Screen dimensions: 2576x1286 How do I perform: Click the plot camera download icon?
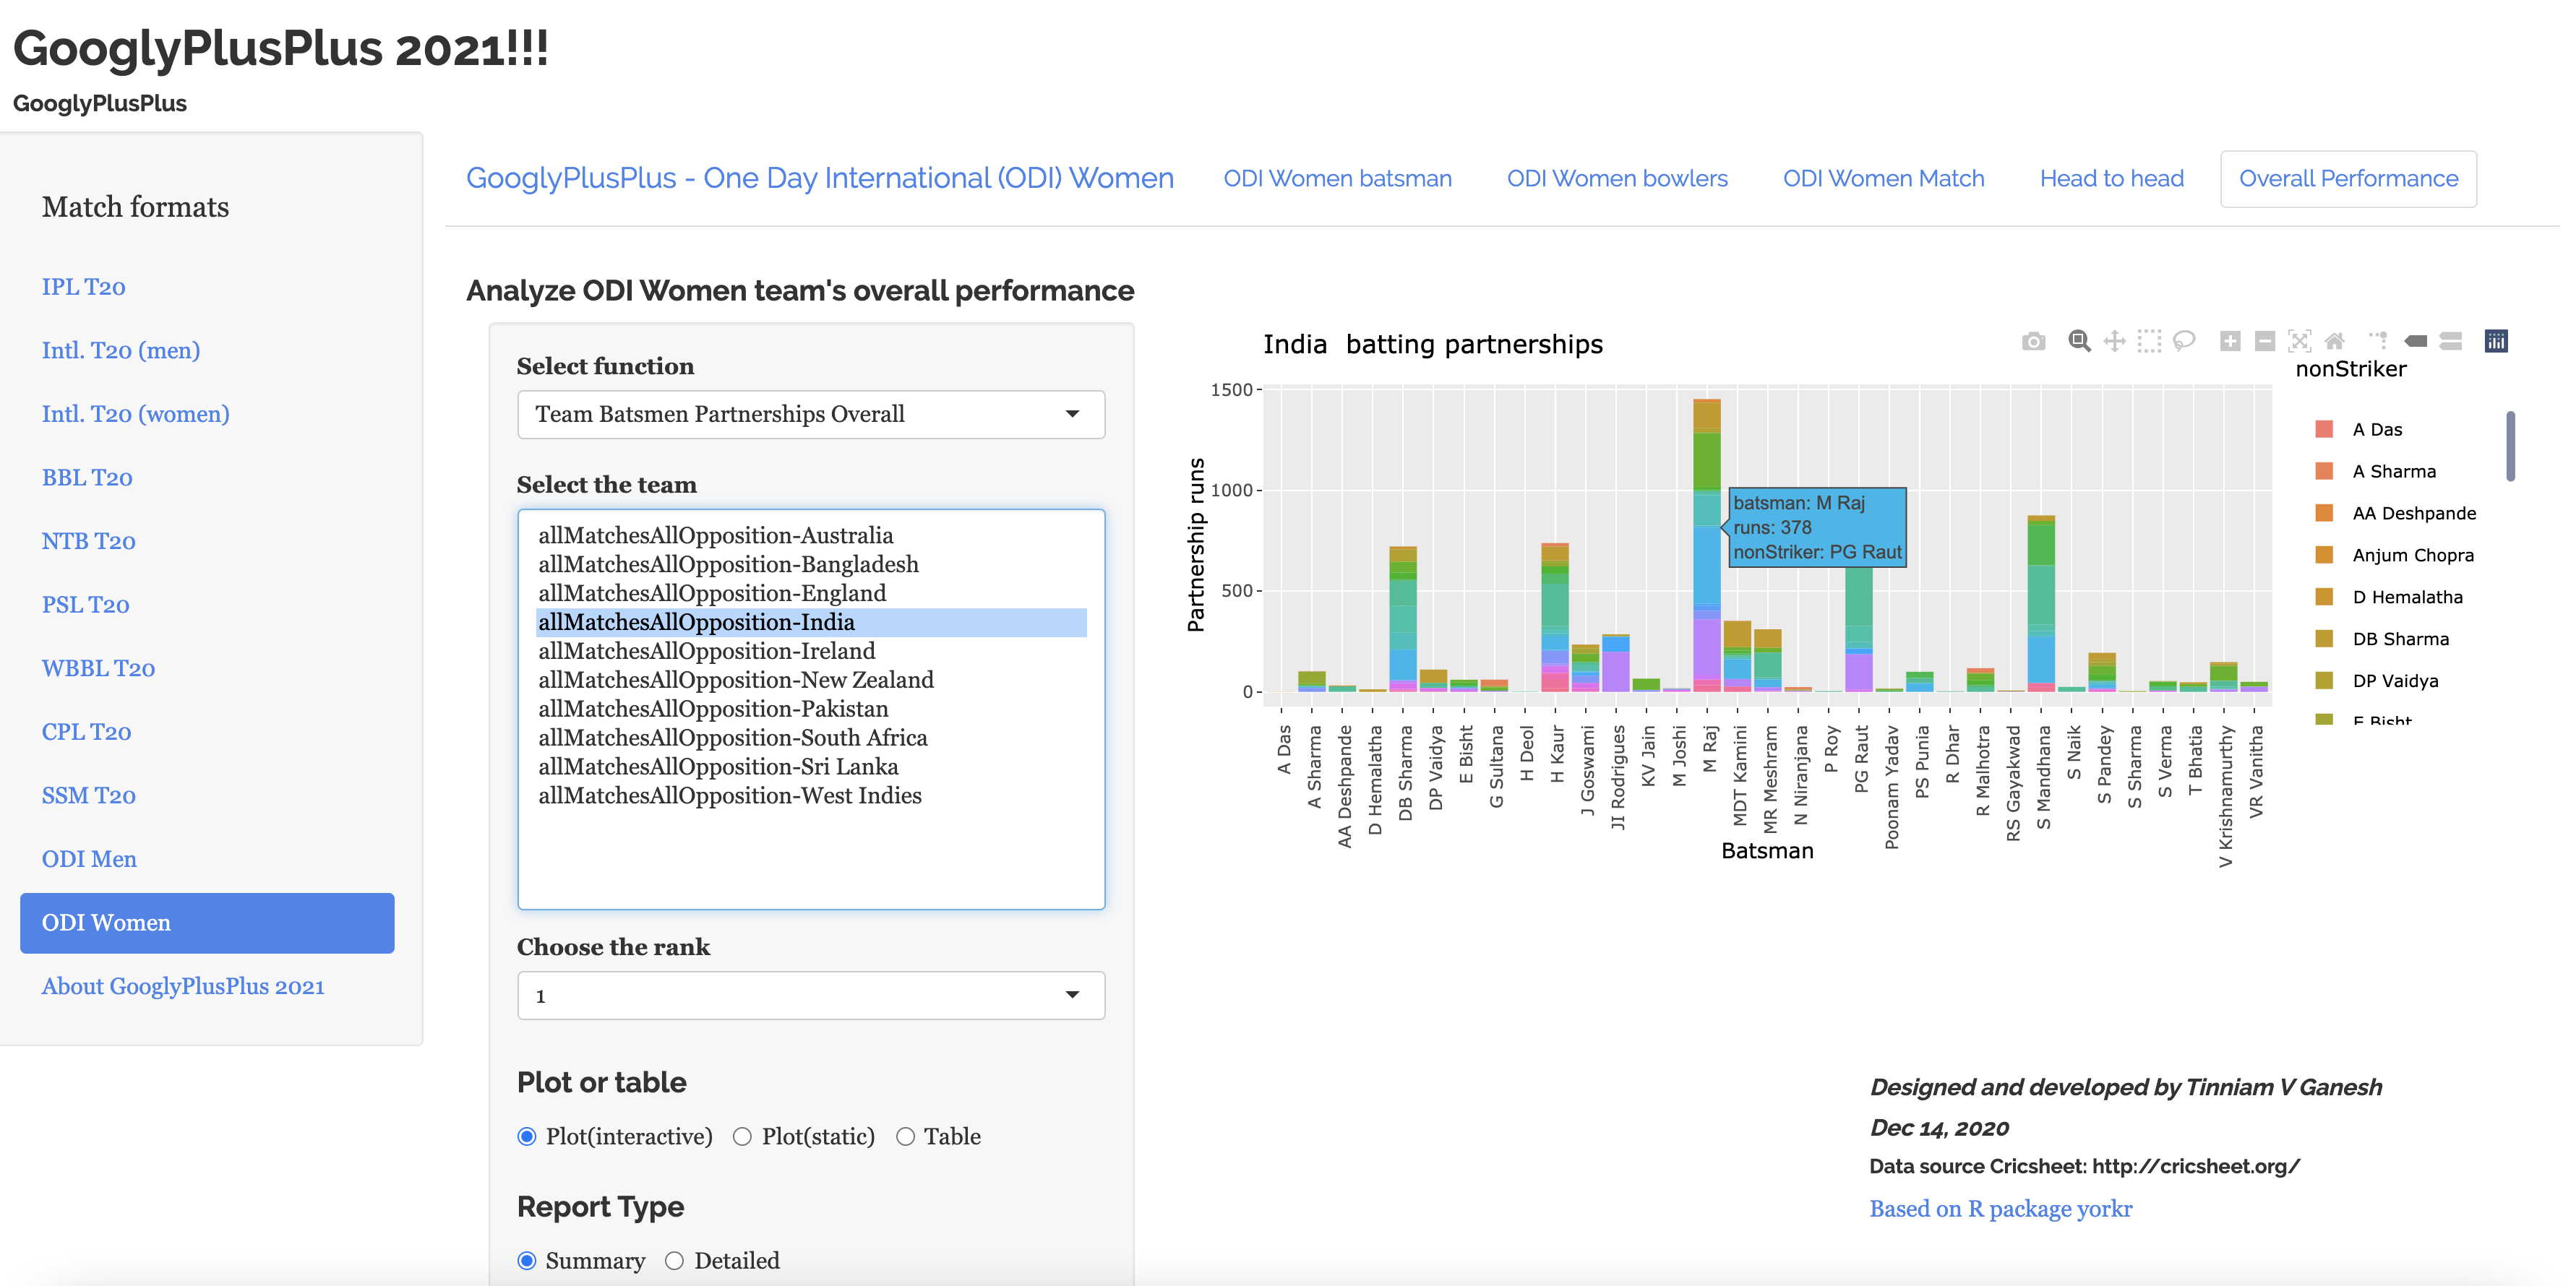2033,342
